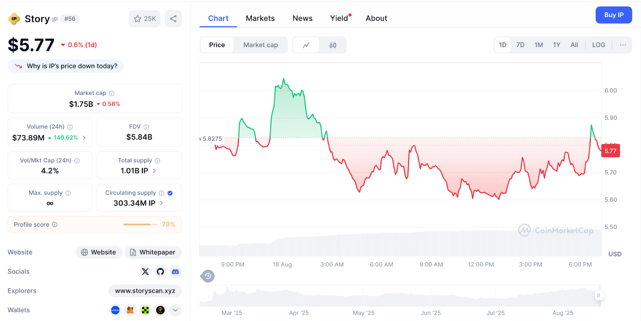
Task: Open the chart more options menu
Action: coord(623,45)
